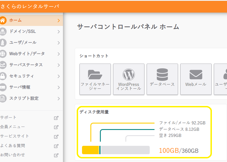Click the home icon in the sidebar
The image size is (227, 162).
pyautogui.click(x=3, y=20)
